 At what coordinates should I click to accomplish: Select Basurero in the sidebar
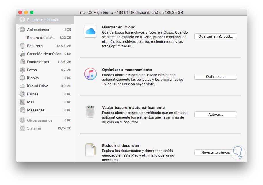(45, 46)
